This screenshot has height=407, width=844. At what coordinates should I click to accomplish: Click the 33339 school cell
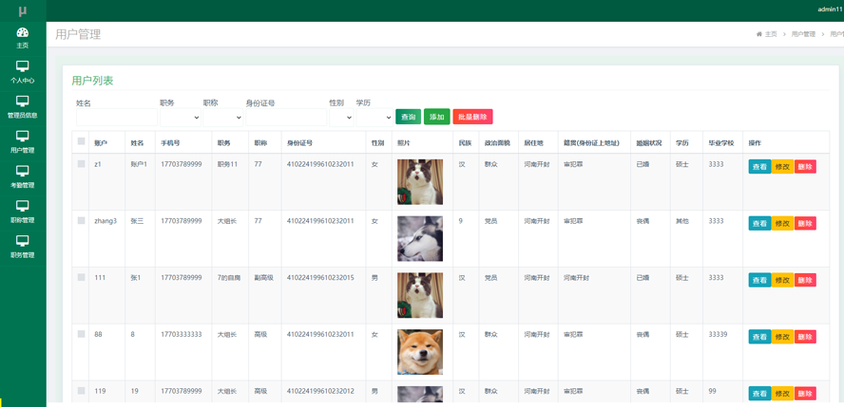click(x=718, y=334)
